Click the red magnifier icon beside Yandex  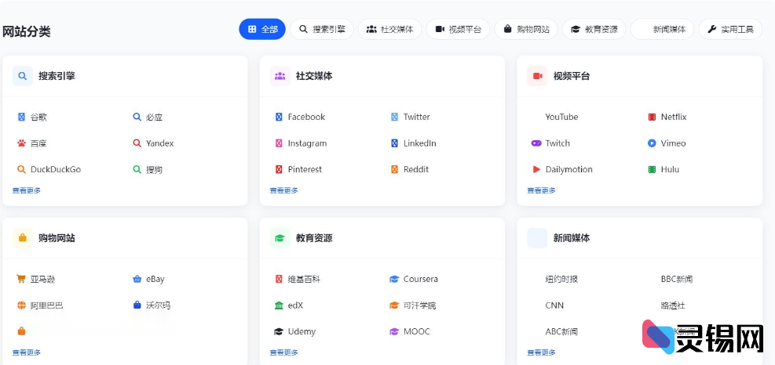tap(137, 143)
